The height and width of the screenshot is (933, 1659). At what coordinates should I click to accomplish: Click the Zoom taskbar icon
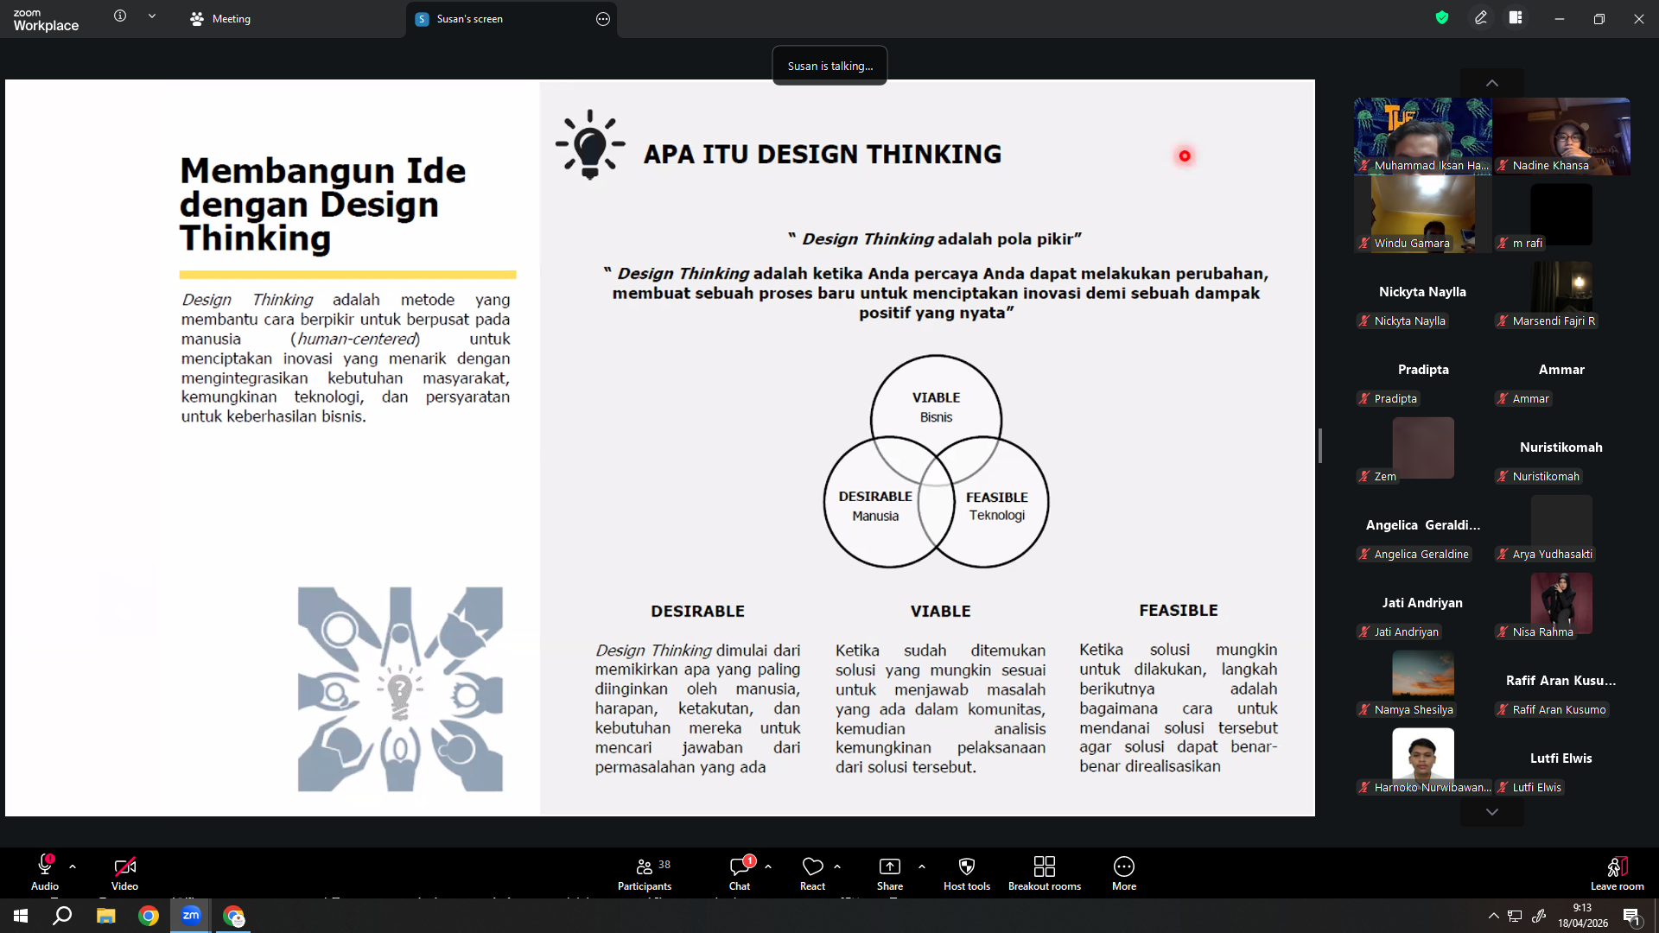(191, 916)
